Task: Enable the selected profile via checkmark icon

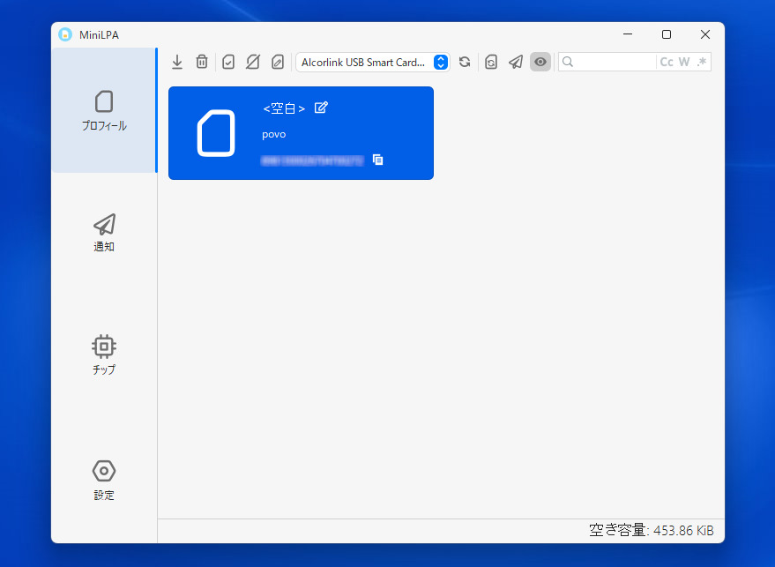Action: coord(228,62)
